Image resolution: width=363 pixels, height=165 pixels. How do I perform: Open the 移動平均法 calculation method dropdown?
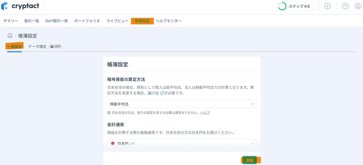coord(182,104)
